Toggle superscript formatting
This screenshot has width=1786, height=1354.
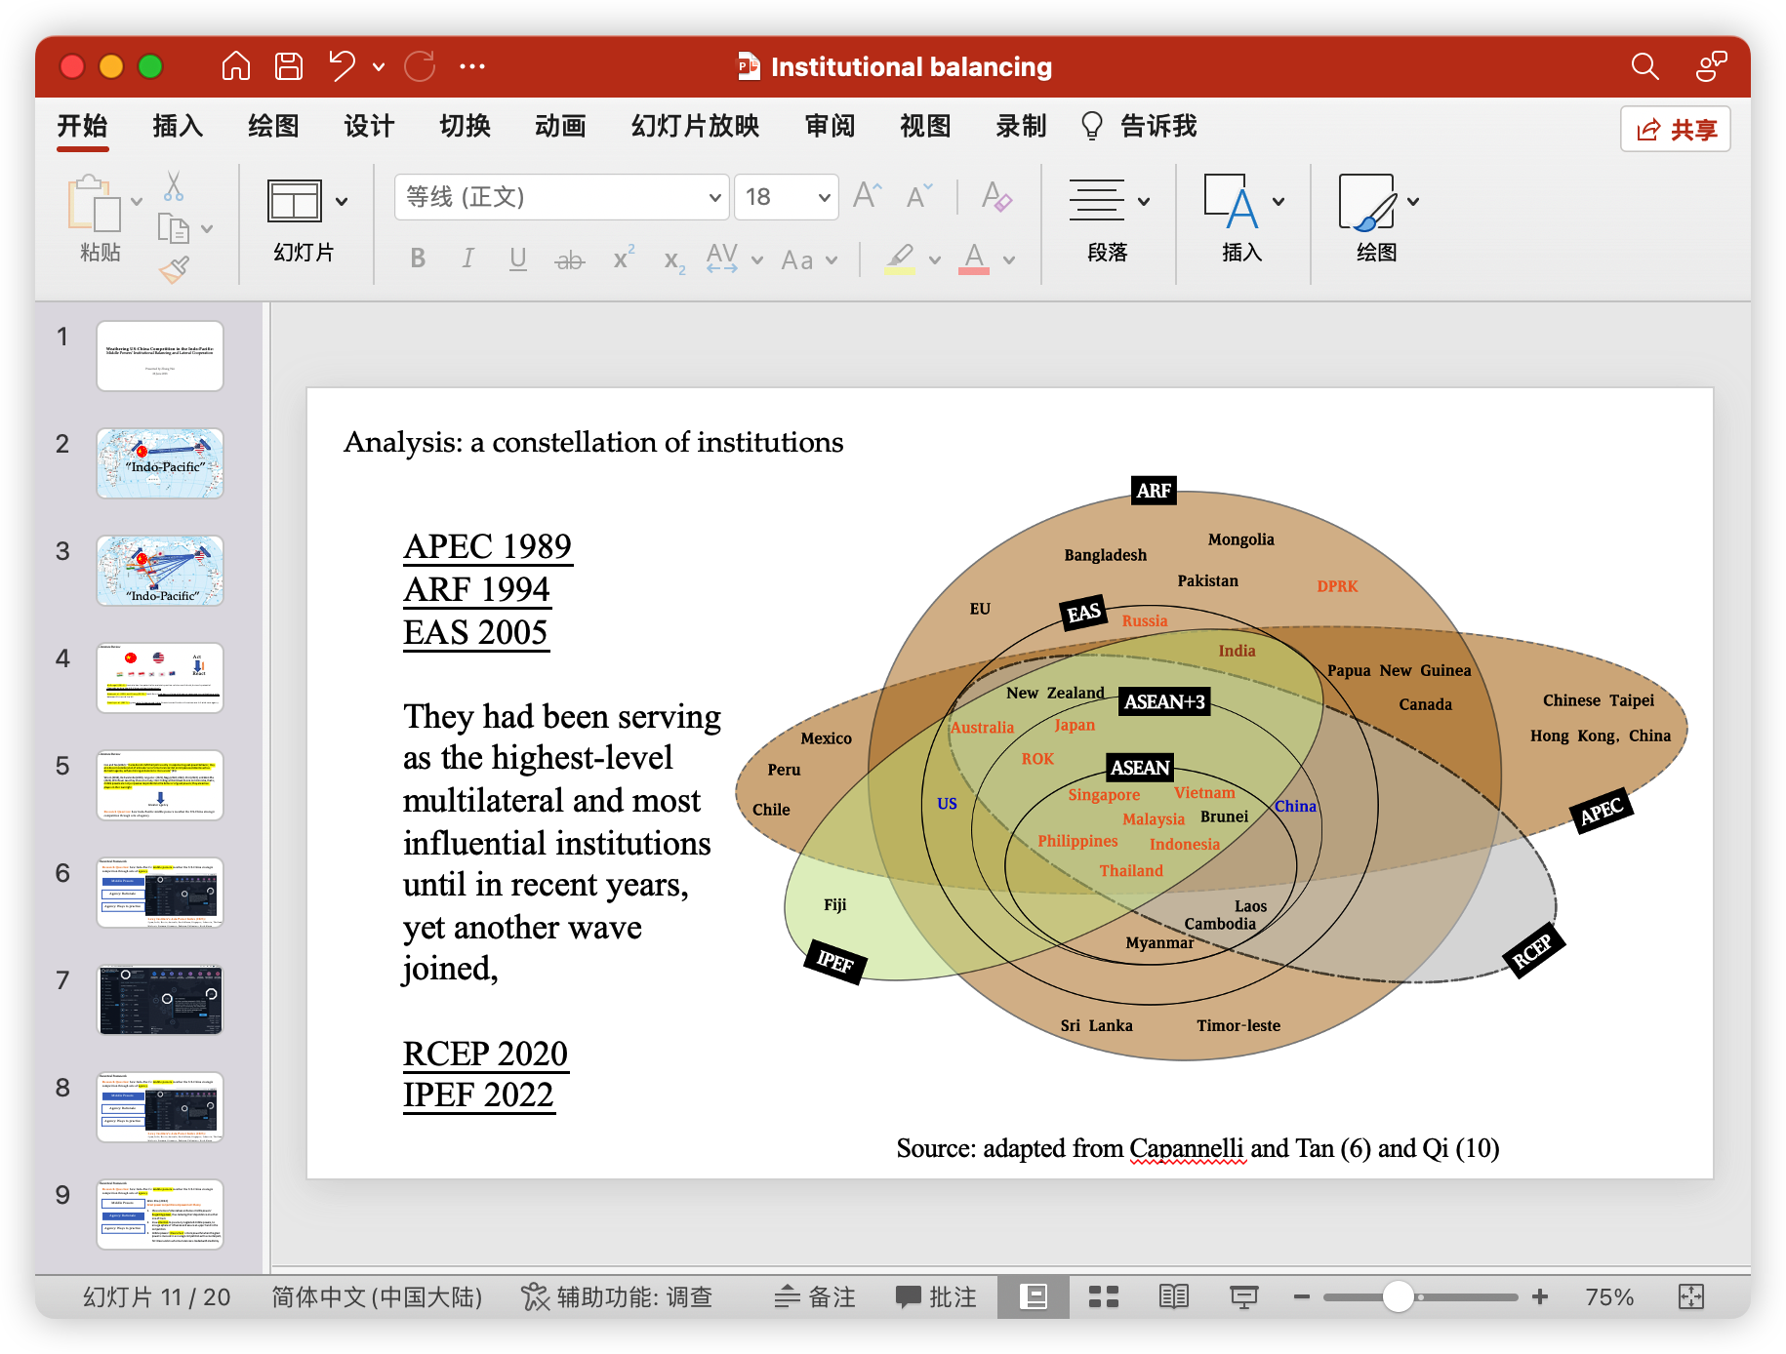click(623, 258)
